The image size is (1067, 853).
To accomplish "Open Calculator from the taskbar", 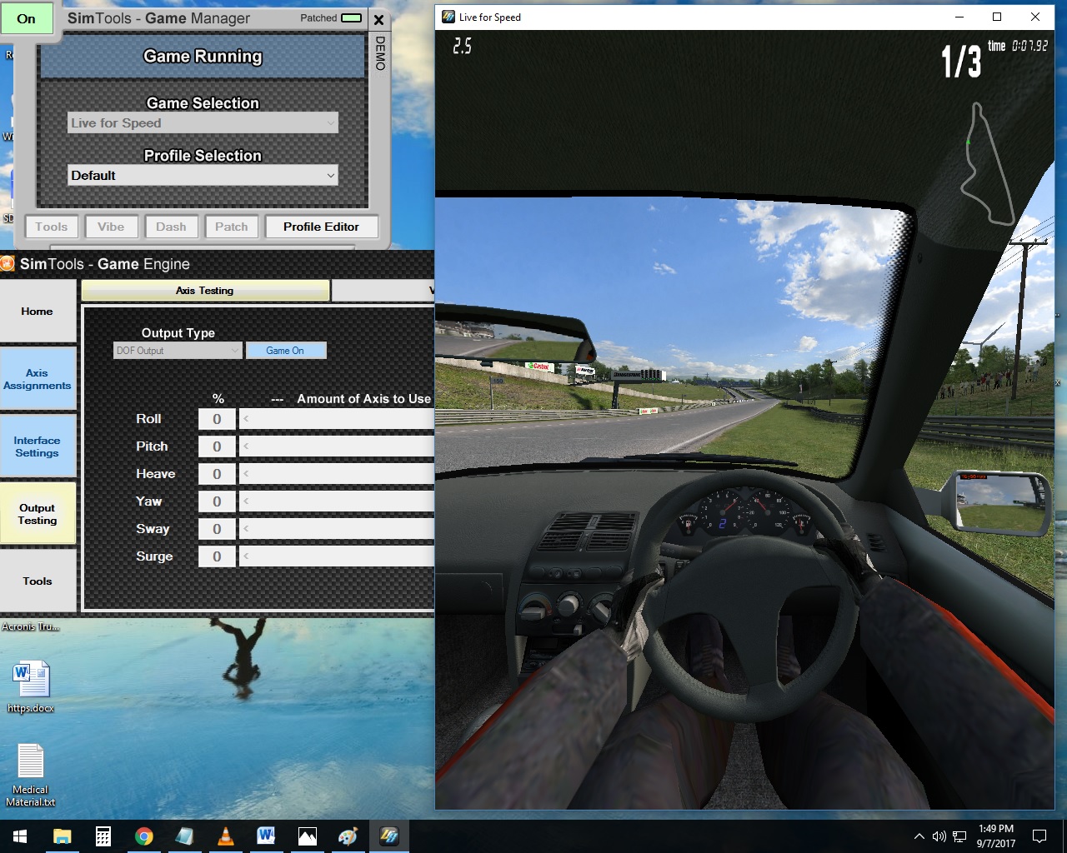I will (103, 836).
